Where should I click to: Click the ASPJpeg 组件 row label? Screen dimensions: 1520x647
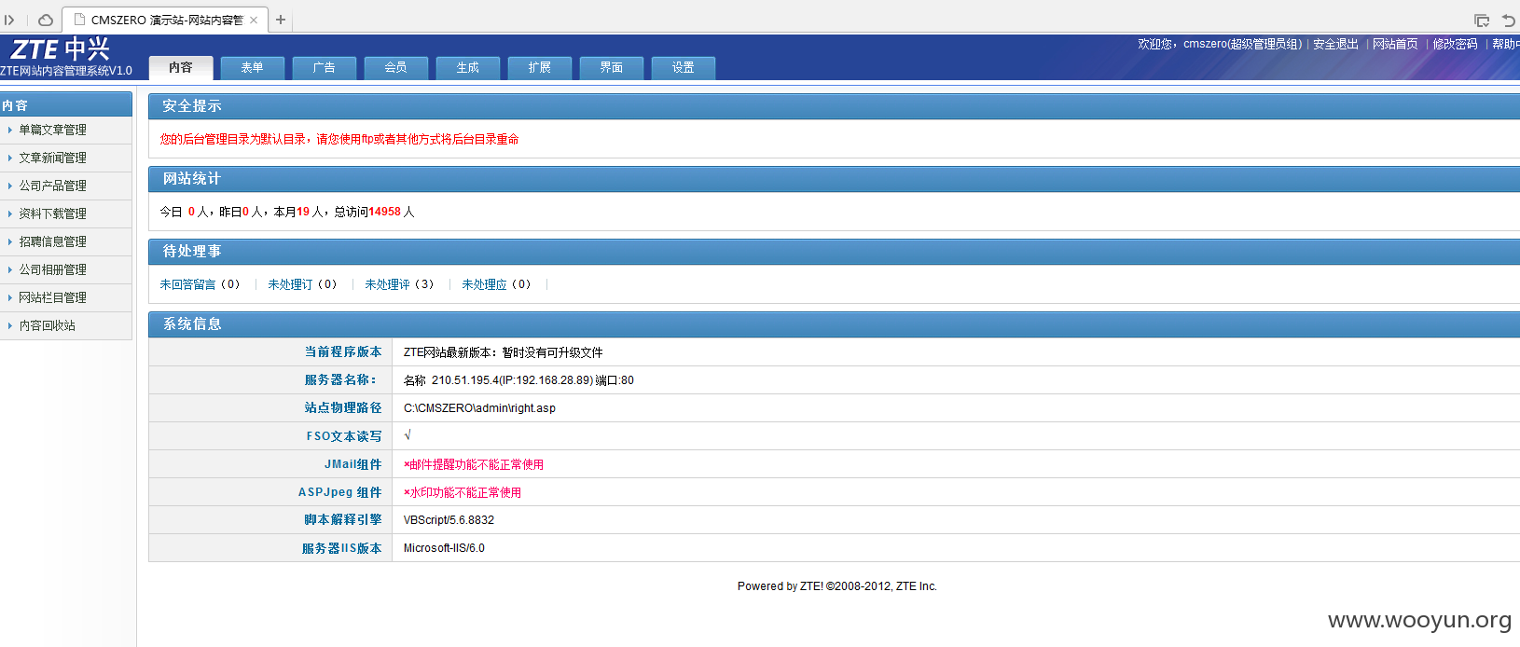(x=340, y=492)
